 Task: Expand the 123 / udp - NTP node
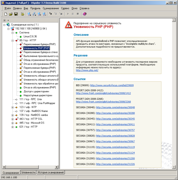(13, 108)
